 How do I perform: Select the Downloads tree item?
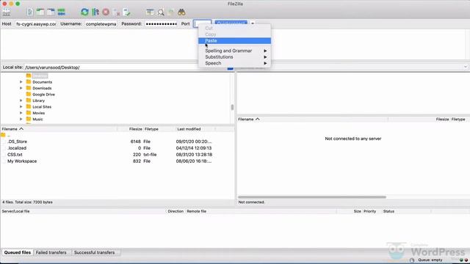pyautogui.click(x=42, y=88)
